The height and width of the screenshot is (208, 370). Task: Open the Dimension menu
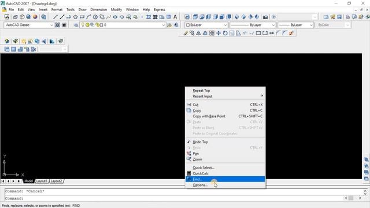tap(99, 10)
